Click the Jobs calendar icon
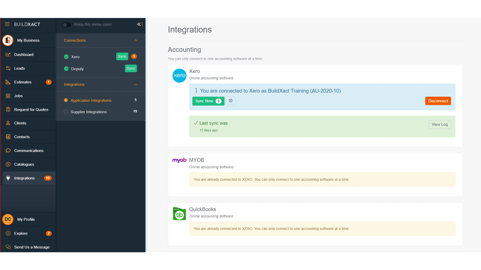481x270 pixels. 8,96
